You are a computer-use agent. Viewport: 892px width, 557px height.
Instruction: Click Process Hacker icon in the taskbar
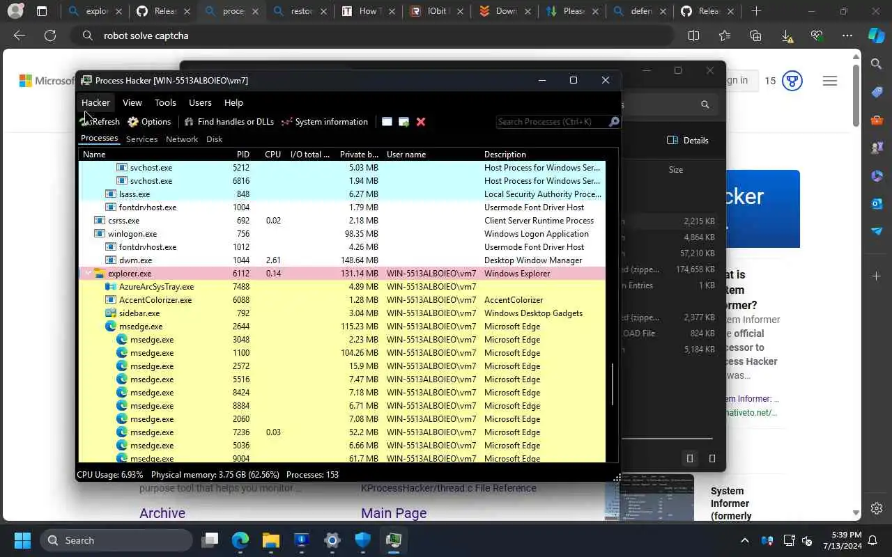[x=394, y=540]
